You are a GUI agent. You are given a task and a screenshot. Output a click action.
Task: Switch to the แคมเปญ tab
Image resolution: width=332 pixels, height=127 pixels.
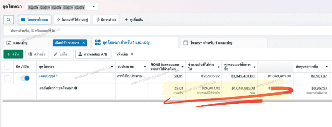20,43
